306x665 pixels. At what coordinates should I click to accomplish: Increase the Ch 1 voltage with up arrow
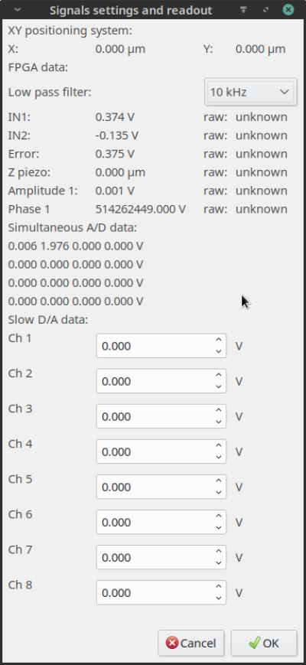[x=218, y=340]
